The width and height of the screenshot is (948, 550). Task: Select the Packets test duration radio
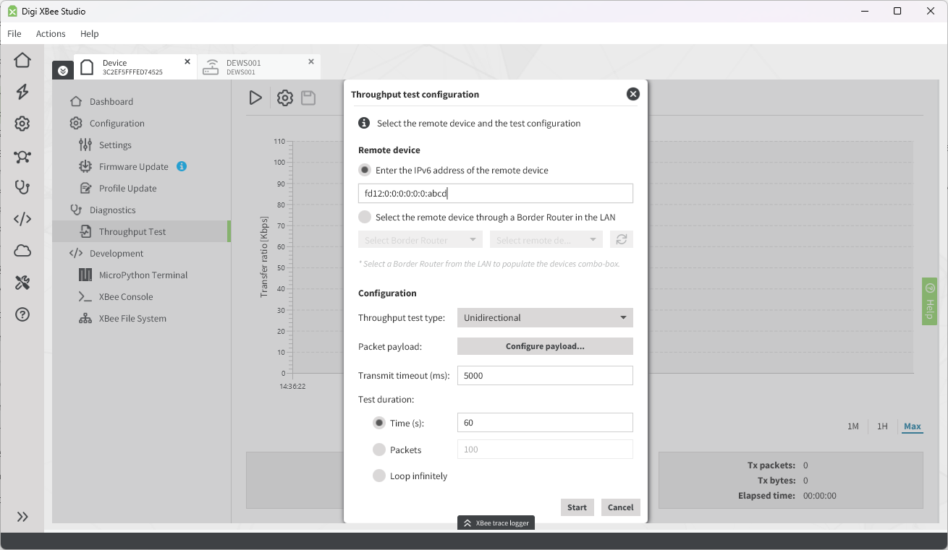379,450
